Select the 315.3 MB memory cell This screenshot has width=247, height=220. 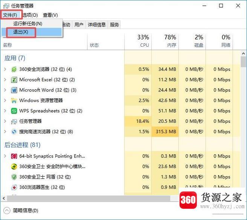165,132
